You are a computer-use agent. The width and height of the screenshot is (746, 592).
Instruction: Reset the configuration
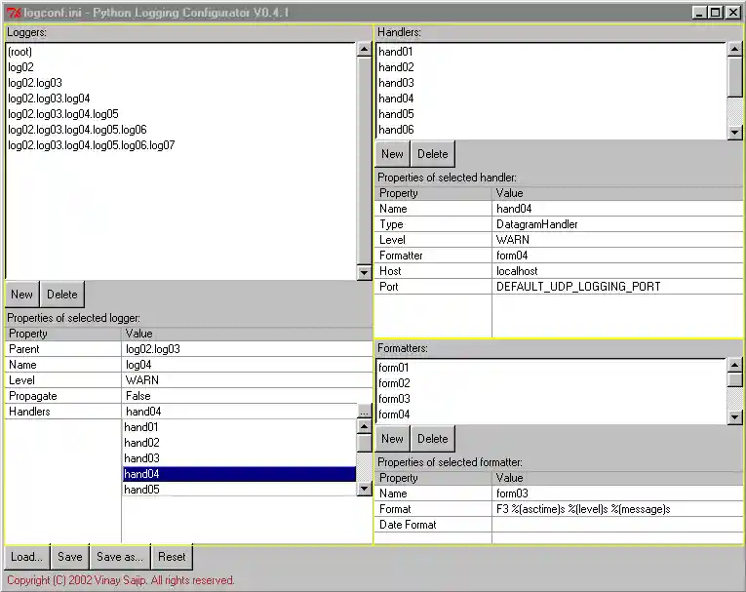pos(172,557)
